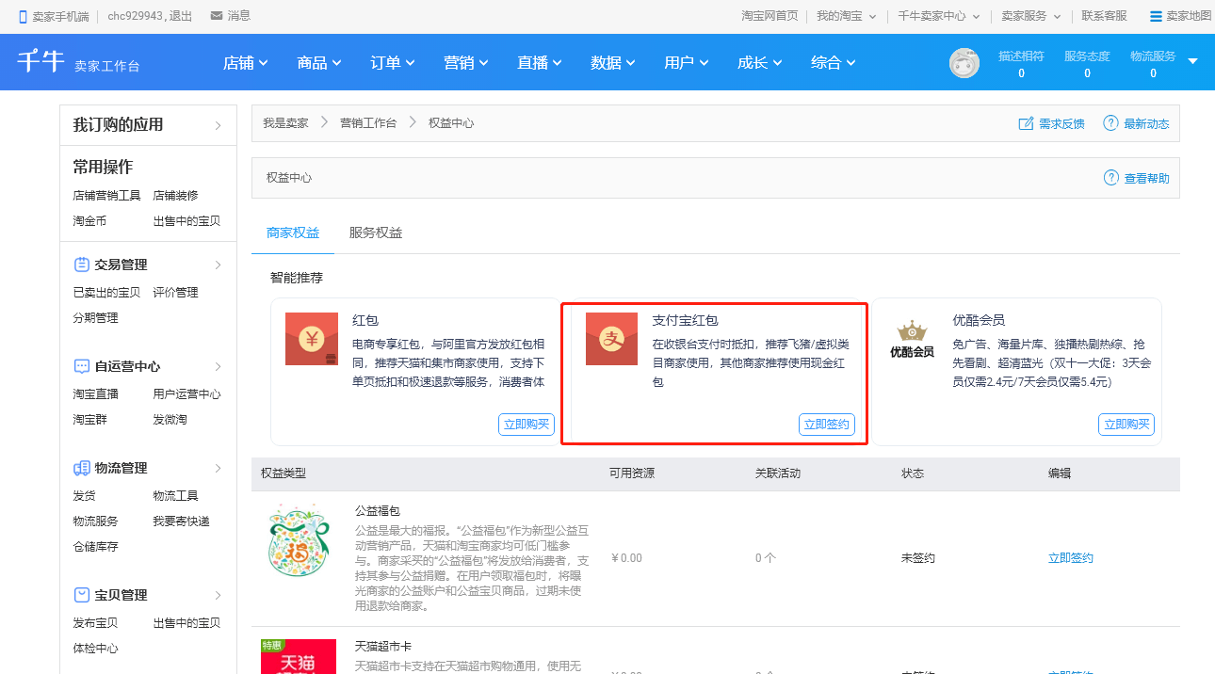Click the 描述相符 score indicator

coord(1021,64)
